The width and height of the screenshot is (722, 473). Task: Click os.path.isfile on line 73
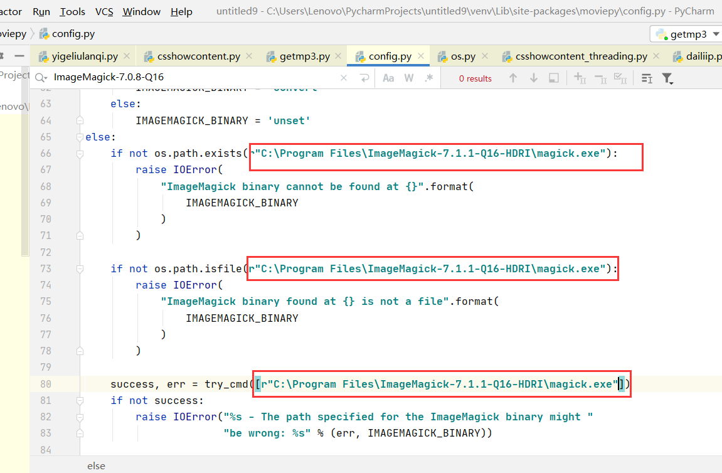198,269
